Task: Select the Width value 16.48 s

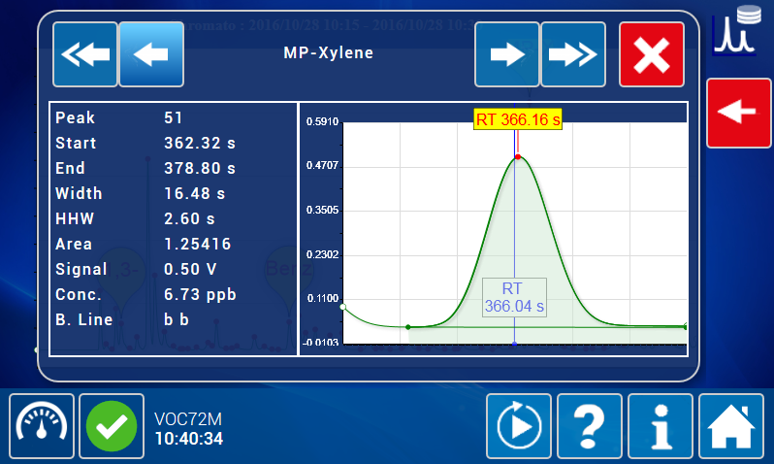Action: click(x=195, y=193)
